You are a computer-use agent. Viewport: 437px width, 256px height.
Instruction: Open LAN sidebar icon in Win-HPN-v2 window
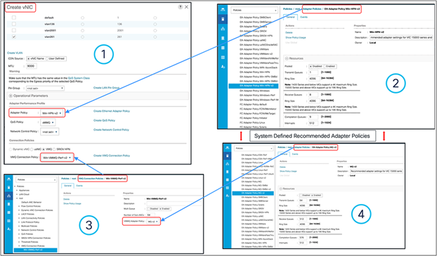tap(223, 29)
